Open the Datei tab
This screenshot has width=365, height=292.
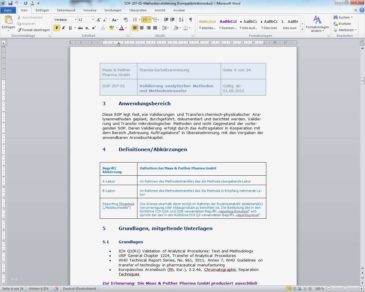coord(8,10)
